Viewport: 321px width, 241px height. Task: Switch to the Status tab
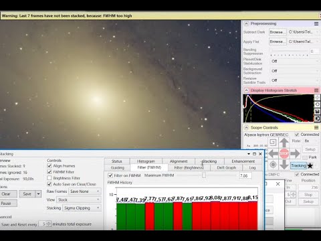click(x=117, y=161)
